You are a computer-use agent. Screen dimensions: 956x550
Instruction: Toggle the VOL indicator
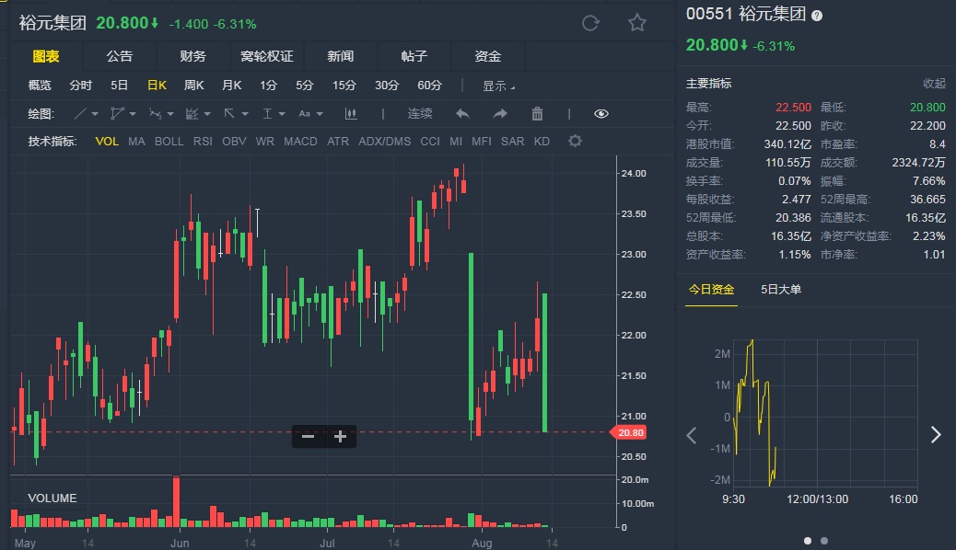coord(107,142)
